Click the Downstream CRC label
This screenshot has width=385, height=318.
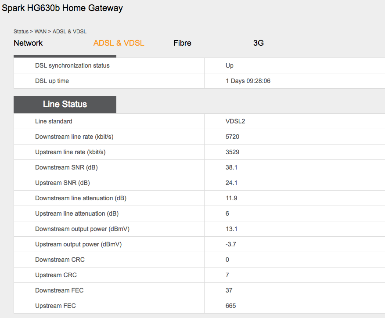click(x=60, y=260)
